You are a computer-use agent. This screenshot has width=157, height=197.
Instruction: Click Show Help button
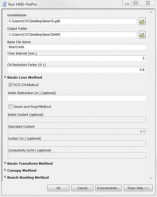click(x=138, y=188)
